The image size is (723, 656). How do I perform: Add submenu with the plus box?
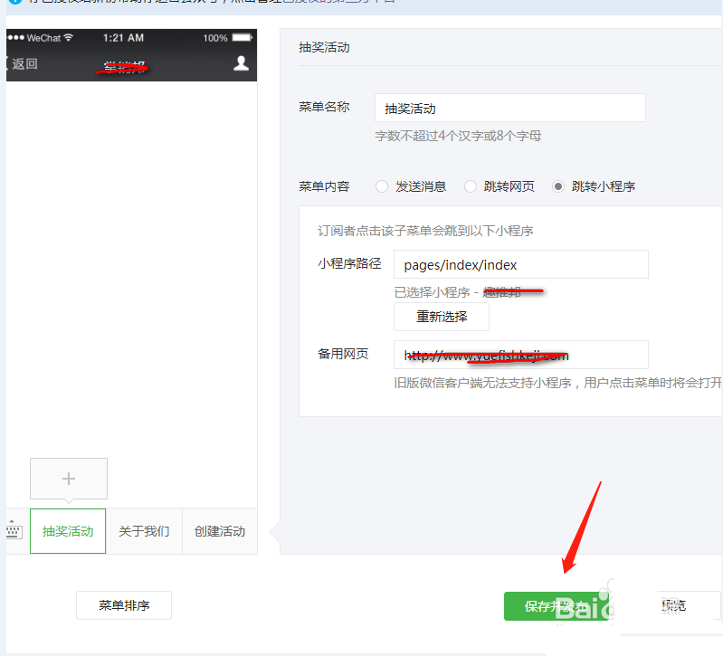(x=69, y=479)
